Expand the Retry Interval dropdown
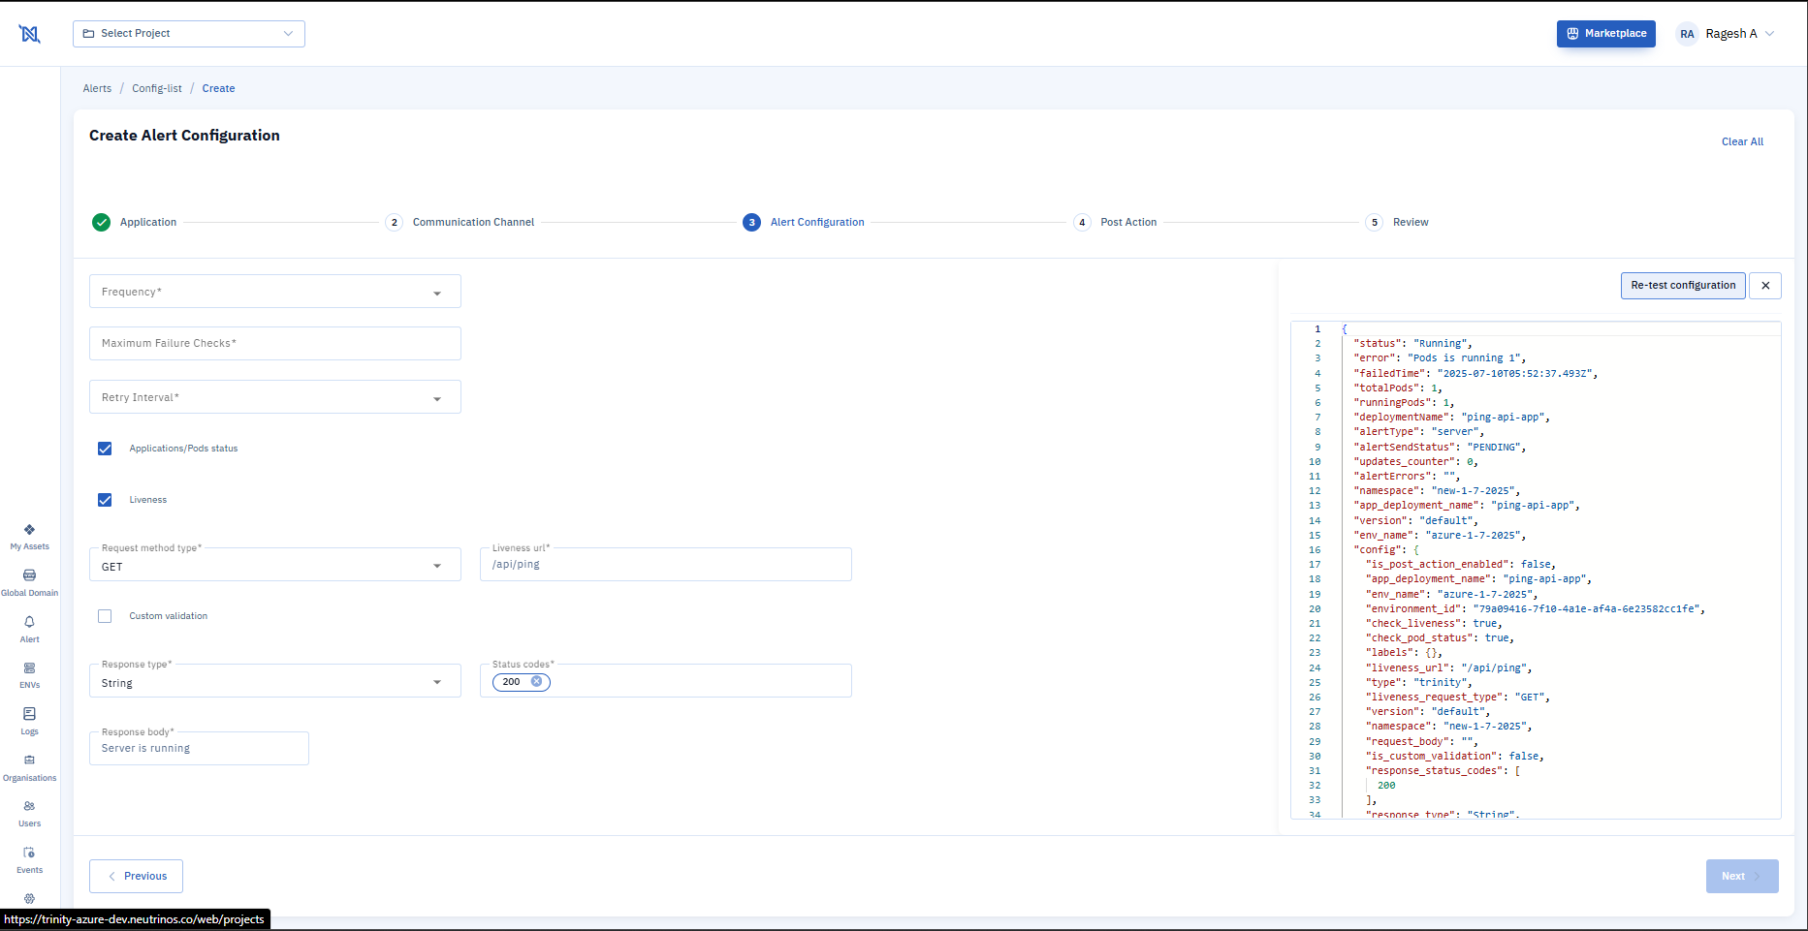 pyautogui.click(x=275, y=397)
